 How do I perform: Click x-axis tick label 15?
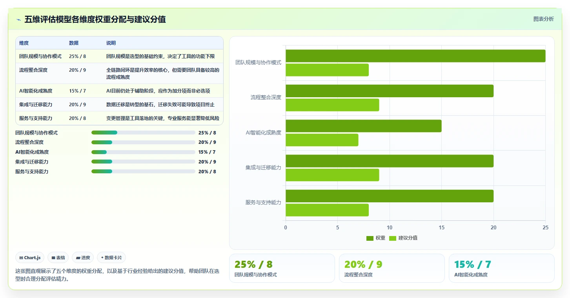[441, 227]
